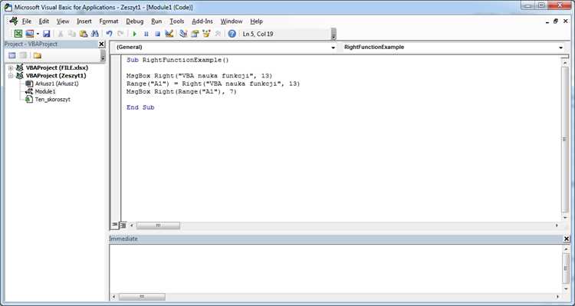Click the Immediate window horizontal scrollbar thumb
Image resolution: width=575 pixels, height=306 pixels.
coord(142,297)
